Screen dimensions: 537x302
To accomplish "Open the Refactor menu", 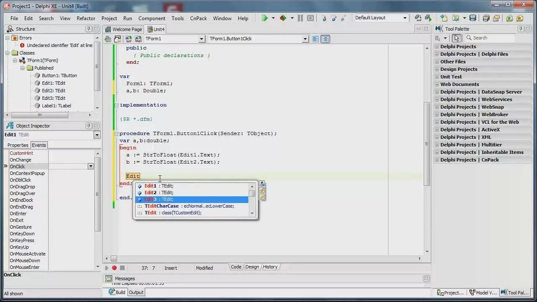I will click(86, 18).
